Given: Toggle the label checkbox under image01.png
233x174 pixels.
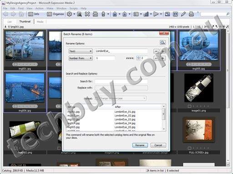Looking at the screenshot, I should 189,106.
